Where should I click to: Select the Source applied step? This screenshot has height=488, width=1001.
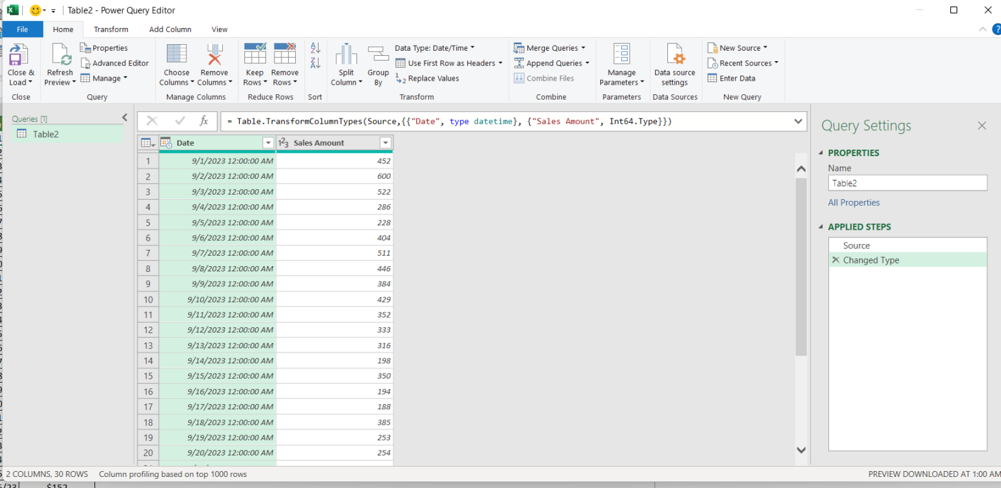[x=856, y=245]
